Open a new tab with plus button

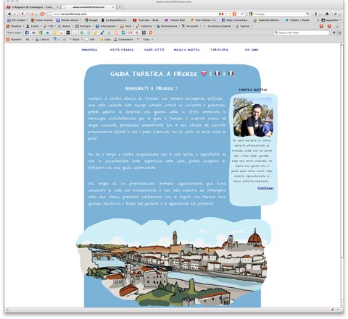[120, 7]
